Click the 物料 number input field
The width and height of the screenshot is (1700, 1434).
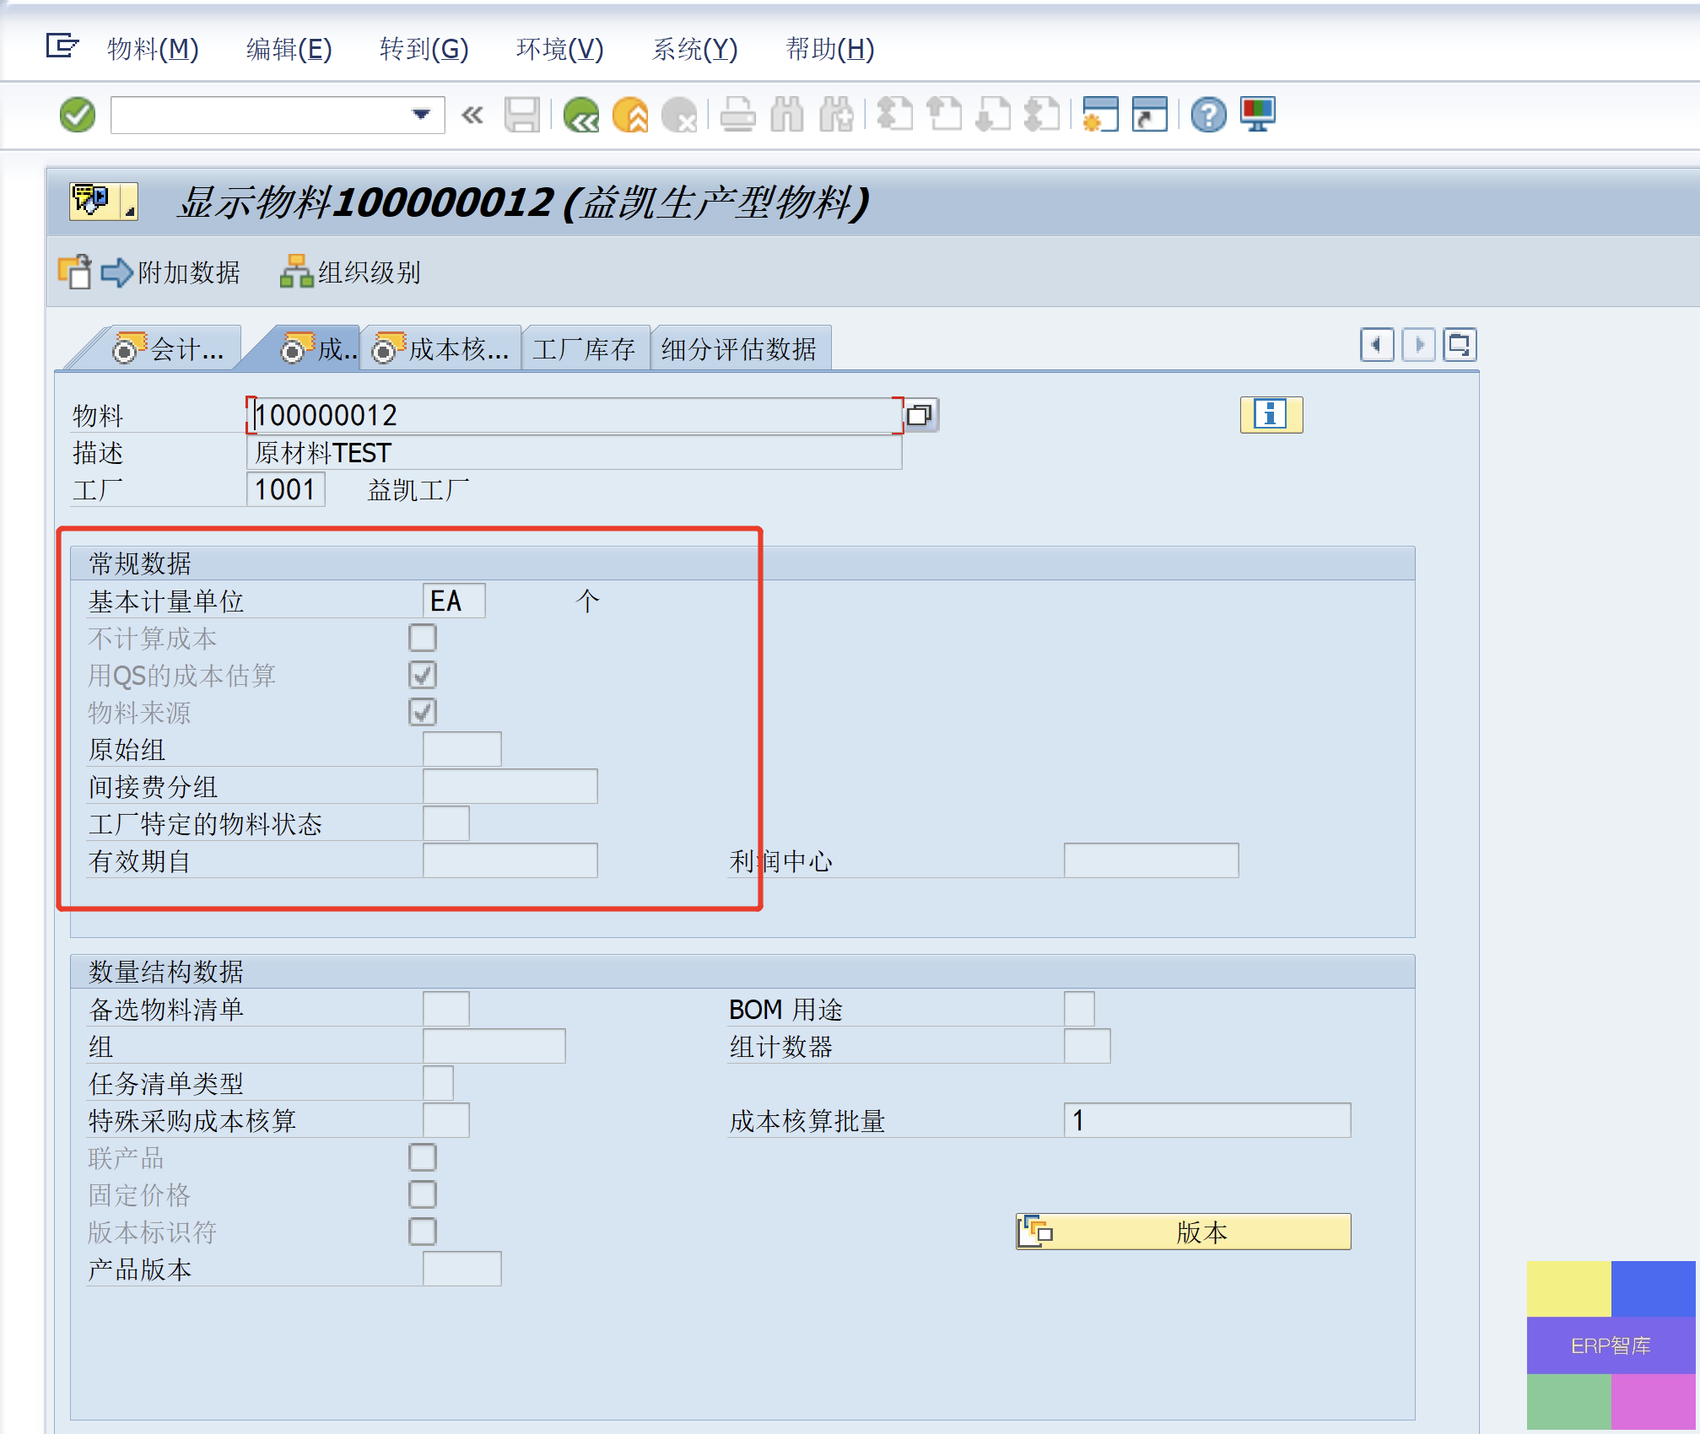(574, 415)
